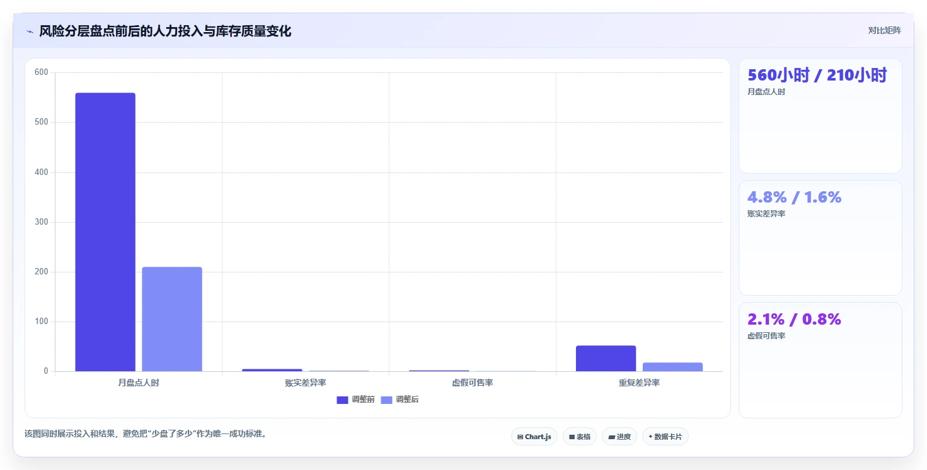This screenshot has height=470, width=927.
Task: Click the Chart.js chip
Action: point(534,437)
